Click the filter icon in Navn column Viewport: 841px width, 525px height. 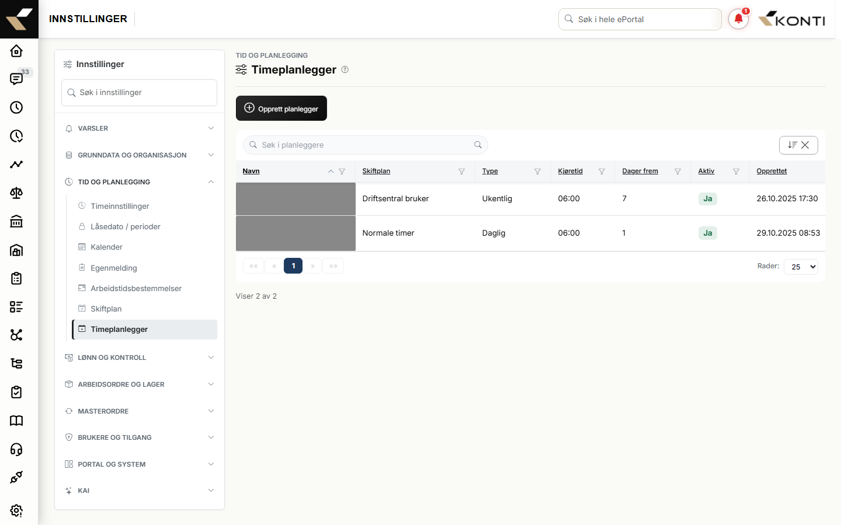[x=342, y=171]
